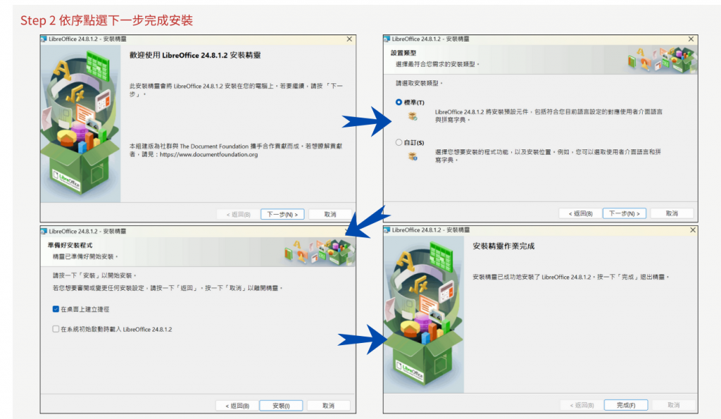Close the 歡迎使用 welcome wizard window
The height and width of the screenshot is (419, 721).
(x=349, y=39)
